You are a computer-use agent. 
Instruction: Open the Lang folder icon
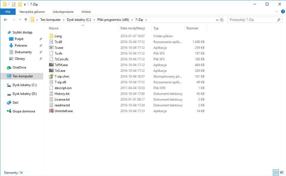[51, 36]
